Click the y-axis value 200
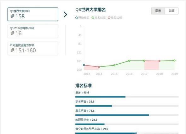186x134 pixels. pos(79,70)
